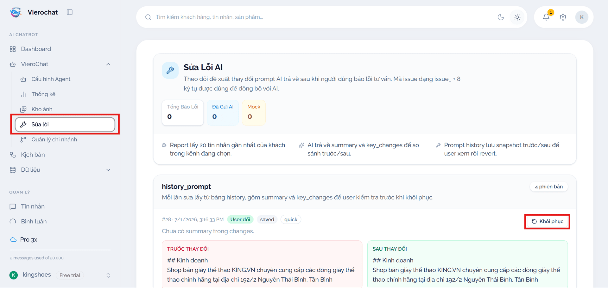Open the K user profile avatar
This screenshot has height=288, width=608.
tap(582, 17)
